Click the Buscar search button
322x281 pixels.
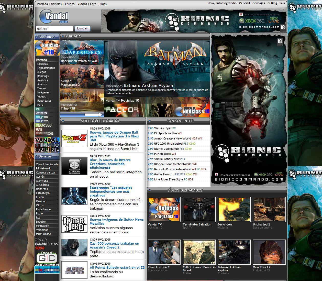pyautogui.click(x=82, y=28)
